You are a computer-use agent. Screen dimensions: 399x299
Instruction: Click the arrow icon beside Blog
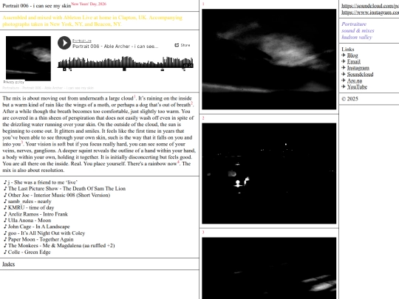(344, 55)
